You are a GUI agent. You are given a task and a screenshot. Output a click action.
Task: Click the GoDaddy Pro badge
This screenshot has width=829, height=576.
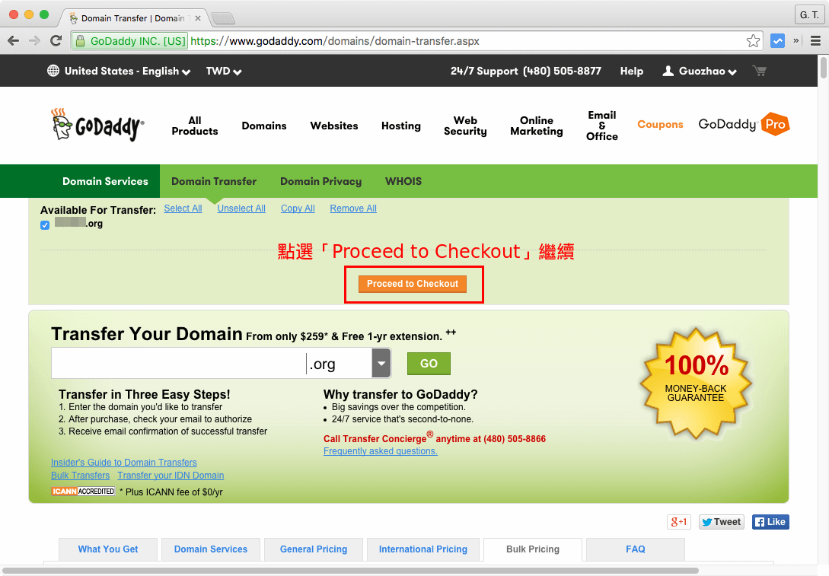click(x=744, y=124)
